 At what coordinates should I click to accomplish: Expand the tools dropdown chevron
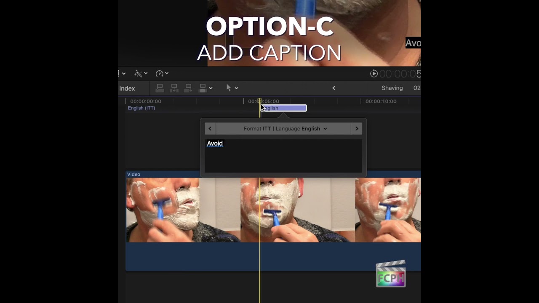tap(236, 88)
